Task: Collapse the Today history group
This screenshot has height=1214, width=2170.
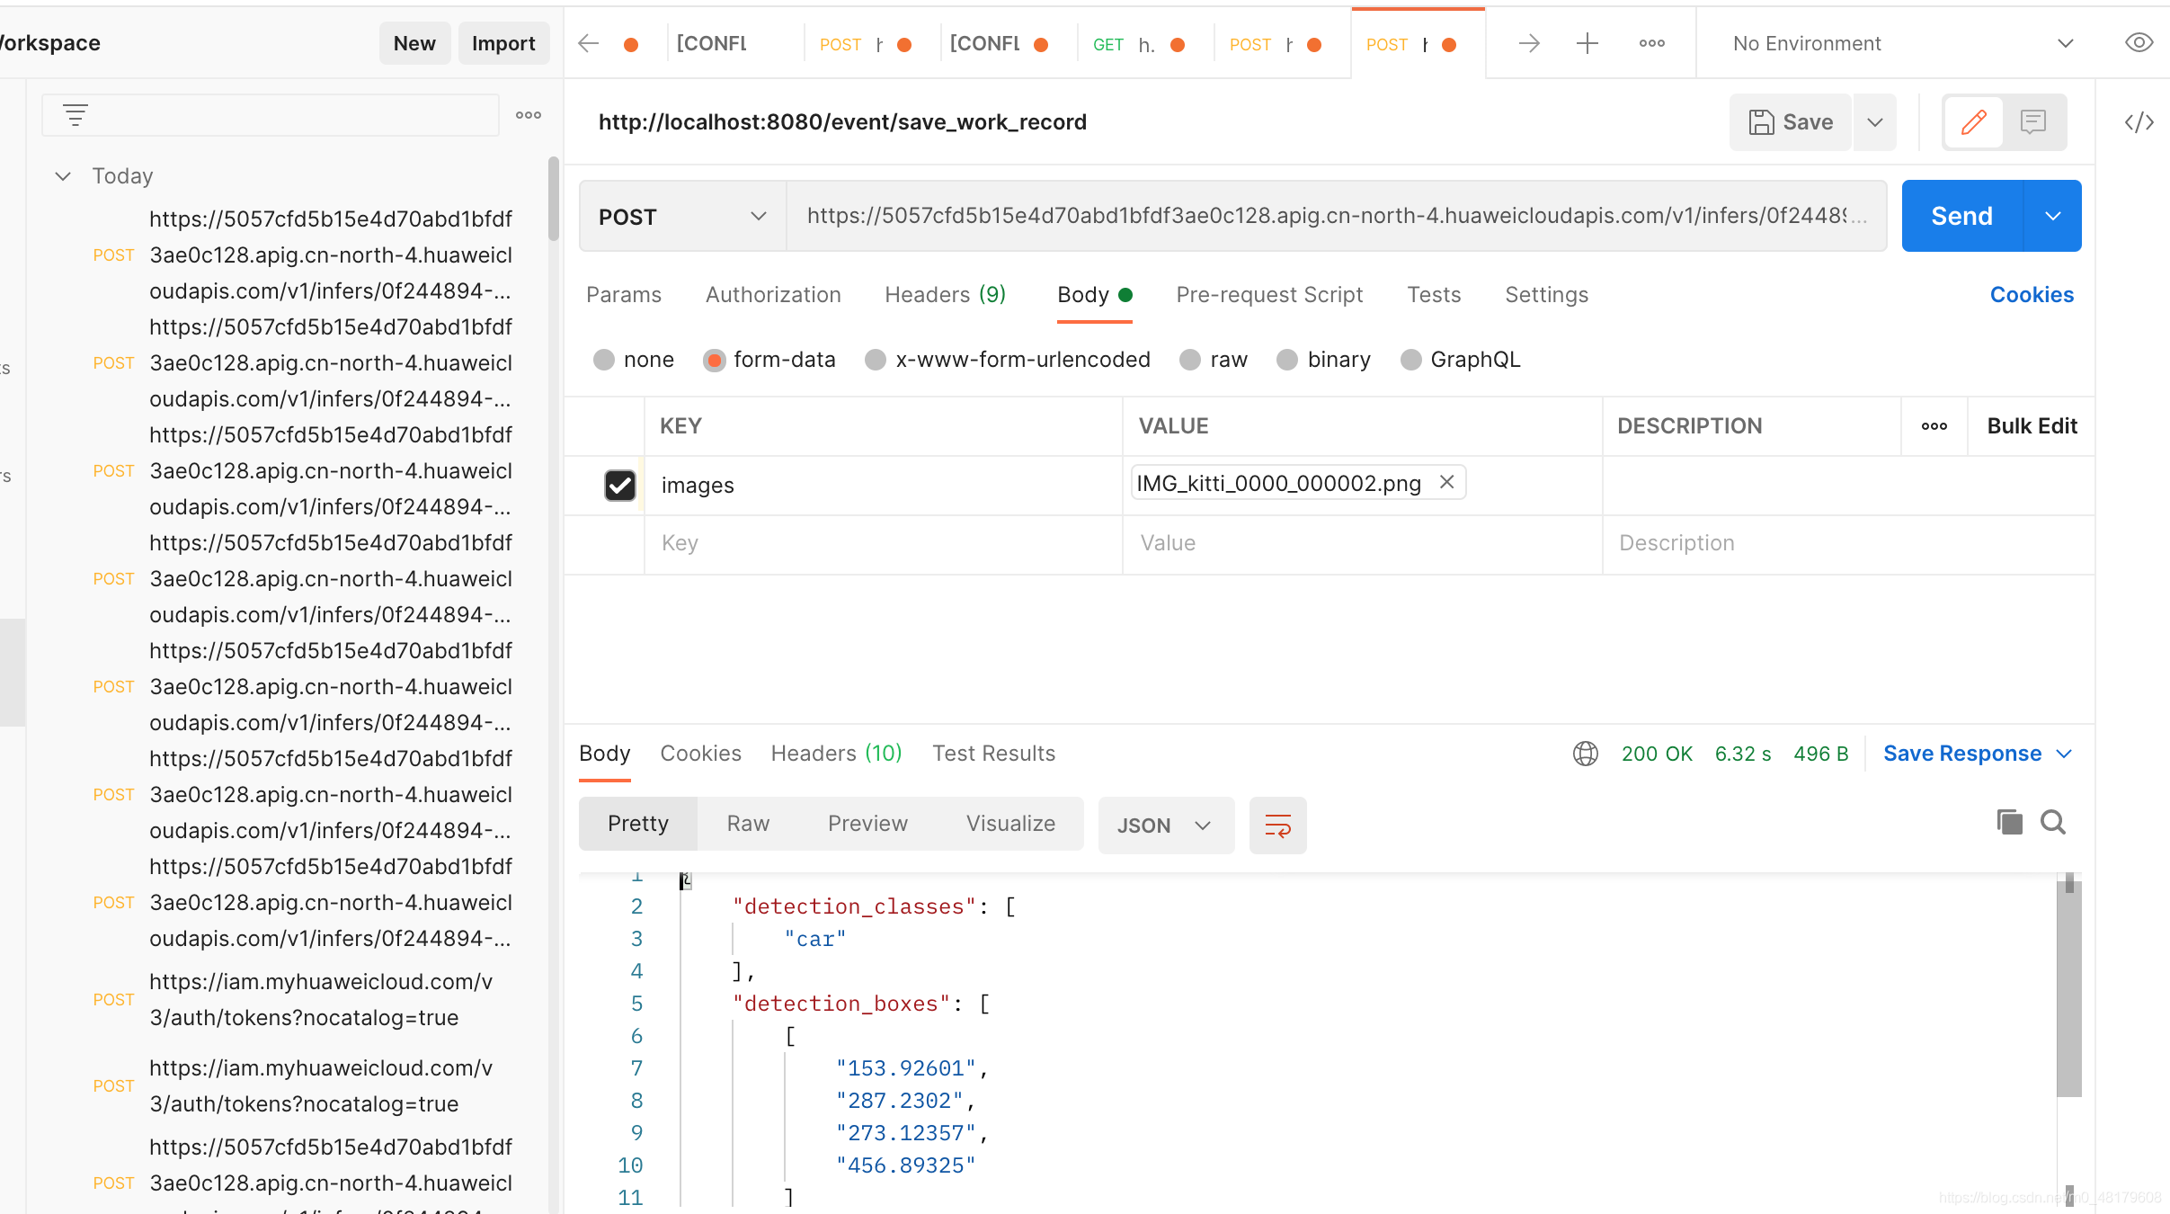Action: click(63, 176)
